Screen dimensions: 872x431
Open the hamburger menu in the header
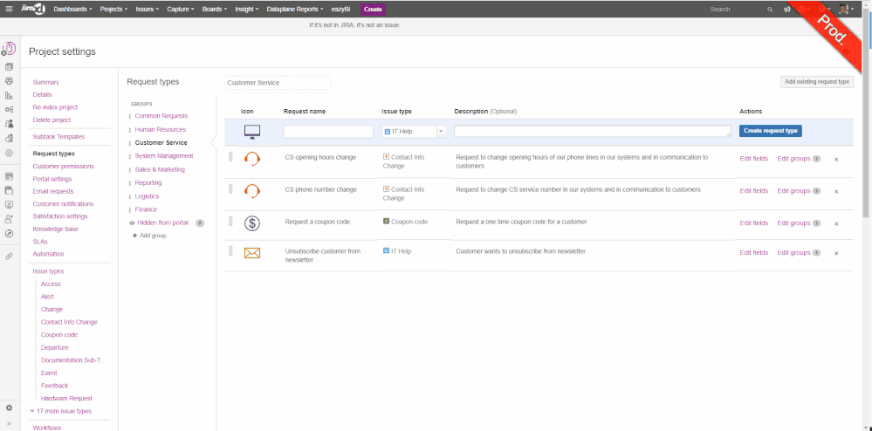point(9,9)
